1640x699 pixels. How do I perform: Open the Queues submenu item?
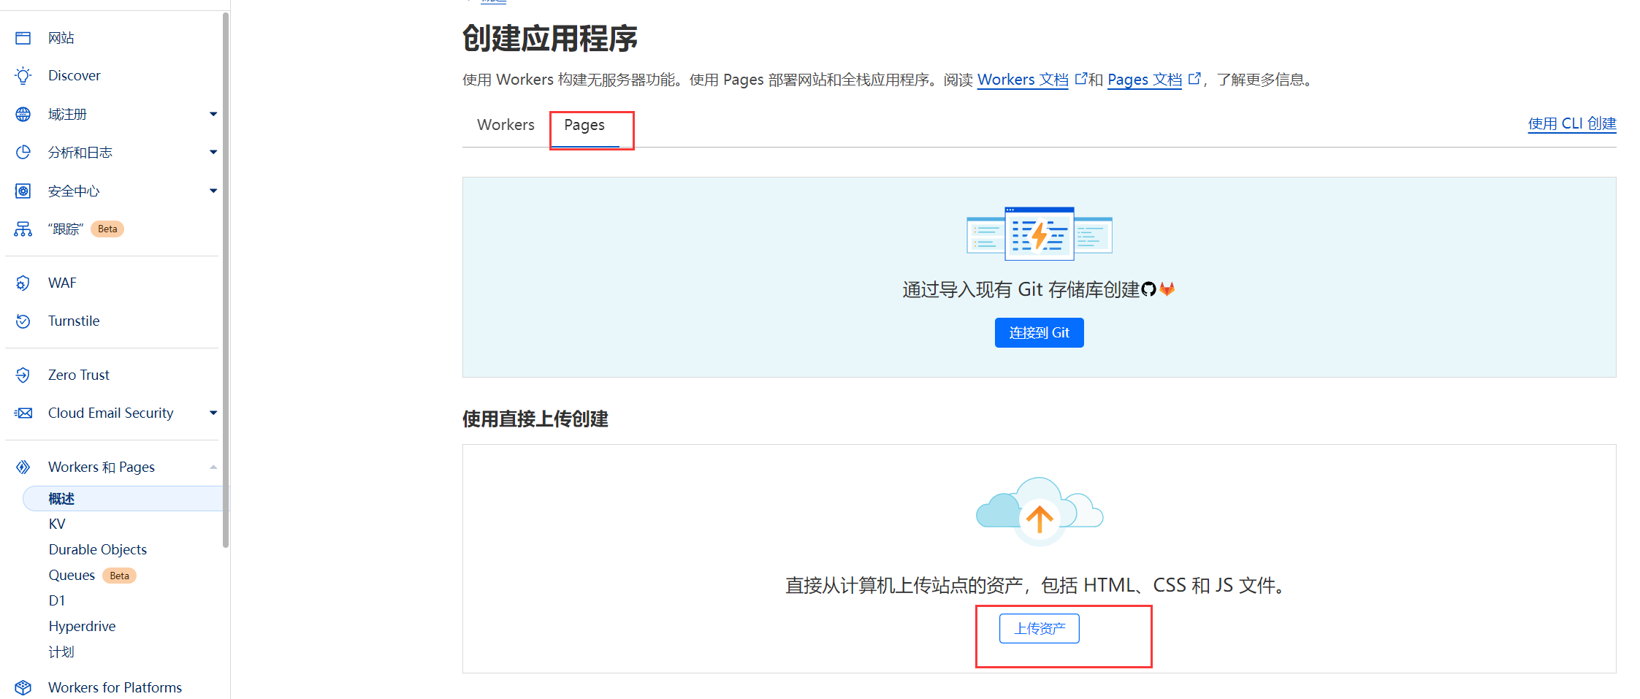click(72, 575)
